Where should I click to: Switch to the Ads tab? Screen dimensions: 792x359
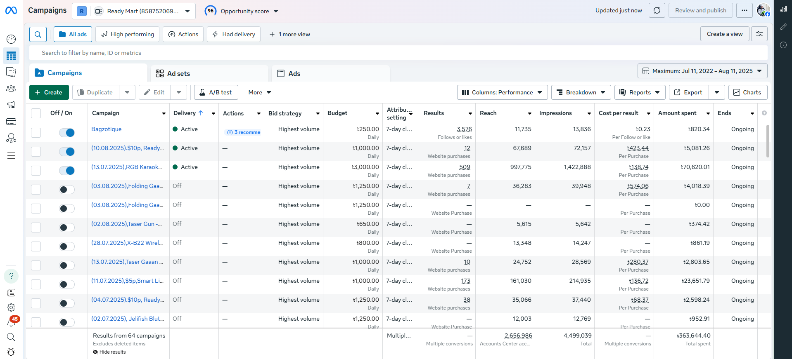[294, 73]
